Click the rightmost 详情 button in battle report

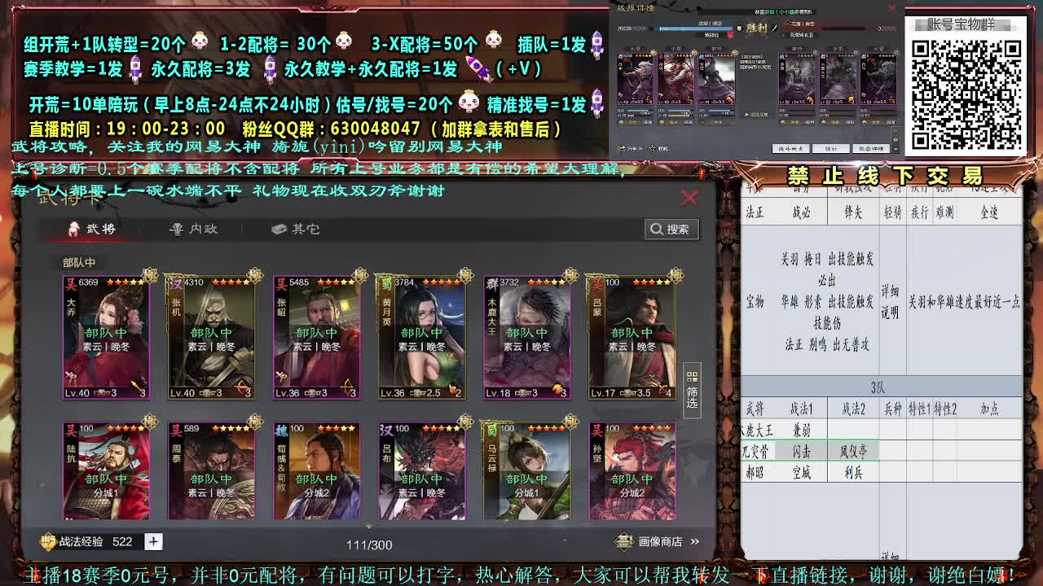(870, 148)
